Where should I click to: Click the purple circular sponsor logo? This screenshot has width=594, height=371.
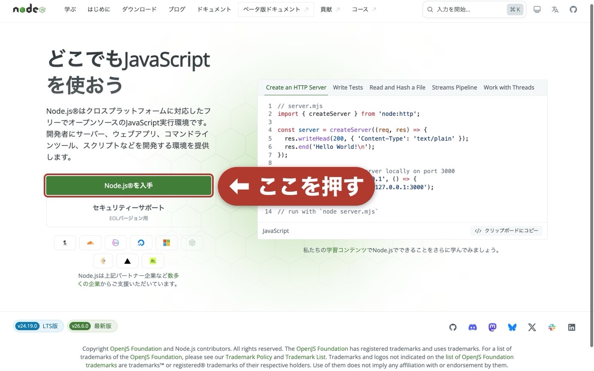(x=116, y=243)
